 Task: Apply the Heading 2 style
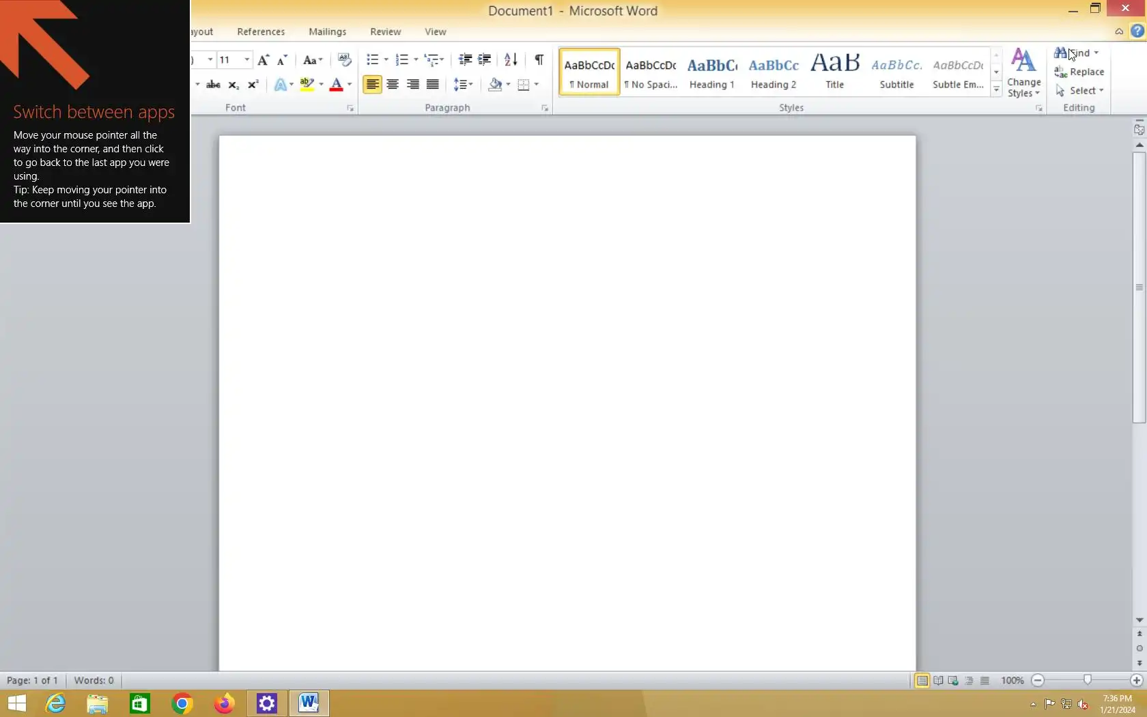coord(774,72)
